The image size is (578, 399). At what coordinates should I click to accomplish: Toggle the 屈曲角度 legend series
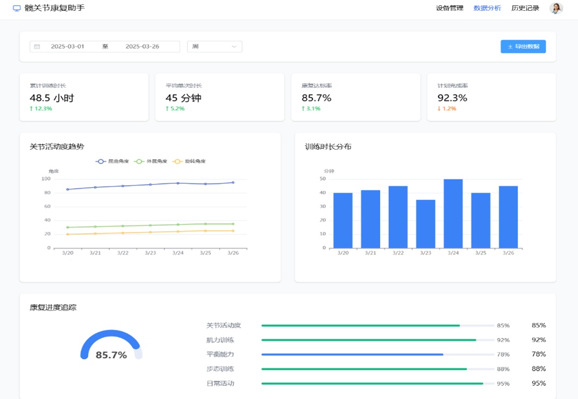click(112, 161)
